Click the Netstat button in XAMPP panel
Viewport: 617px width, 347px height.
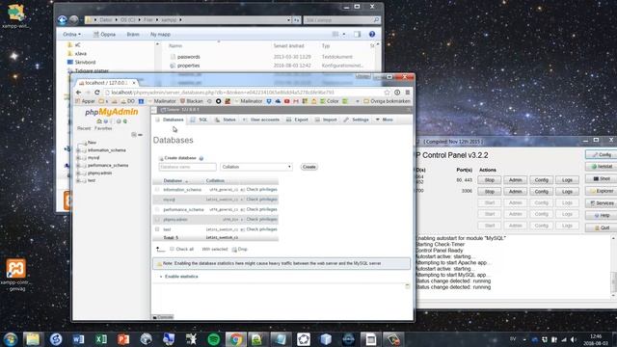(602, 167)
